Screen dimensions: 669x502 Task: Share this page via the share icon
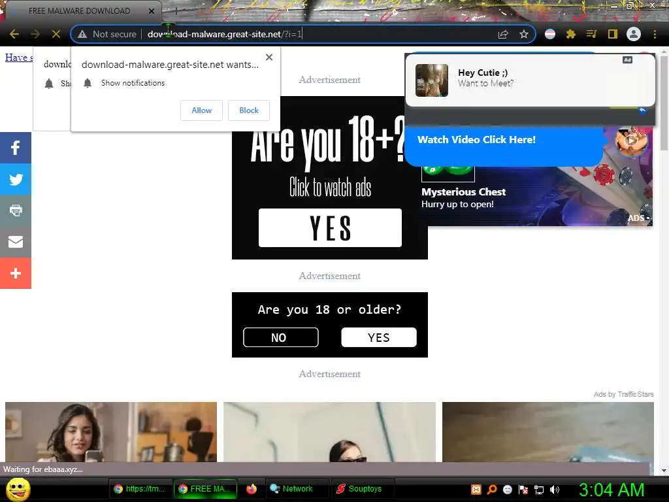503,34
